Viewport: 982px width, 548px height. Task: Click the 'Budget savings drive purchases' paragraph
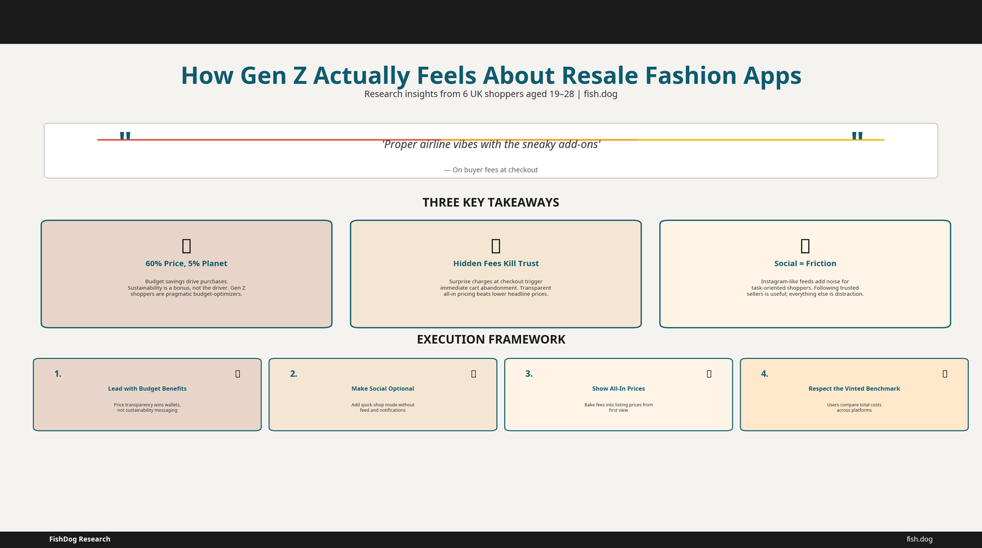[x=187, y=288]
